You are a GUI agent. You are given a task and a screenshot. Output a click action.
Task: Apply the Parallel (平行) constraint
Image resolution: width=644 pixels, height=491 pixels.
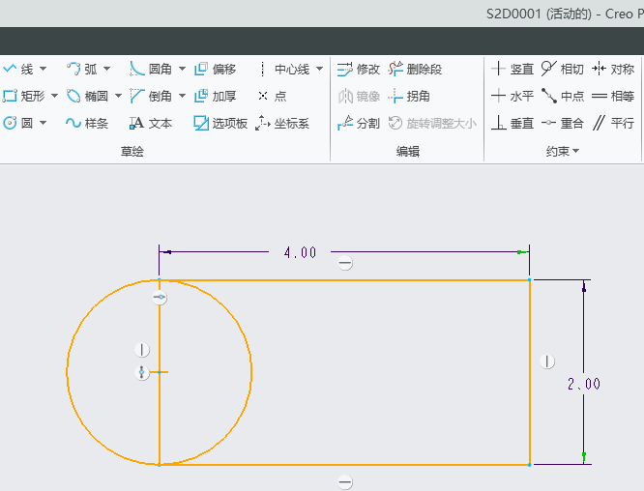[x=613, y=123]
